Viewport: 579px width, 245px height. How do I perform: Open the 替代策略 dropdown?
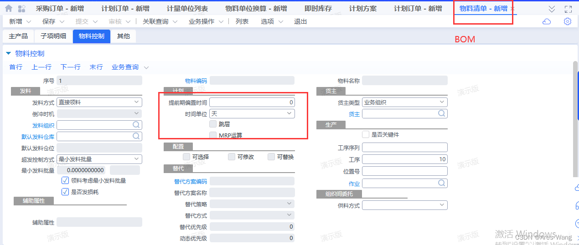(252, 204)
